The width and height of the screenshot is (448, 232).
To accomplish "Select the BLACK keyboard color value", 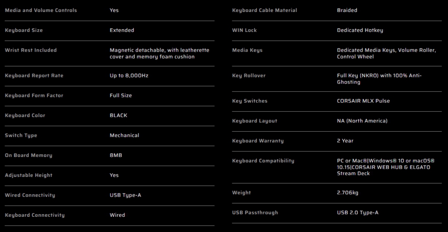I will [x=118, y=116].
